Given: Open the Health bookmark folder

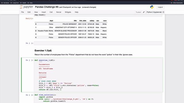Looking at the screenshot, I should (23, 3).
